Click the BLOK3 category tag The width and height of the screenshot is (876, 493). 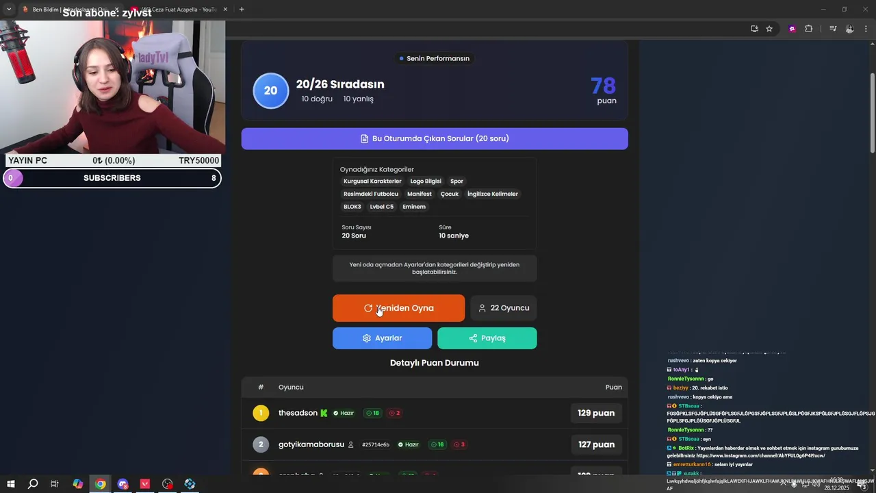tap(352, 207)
